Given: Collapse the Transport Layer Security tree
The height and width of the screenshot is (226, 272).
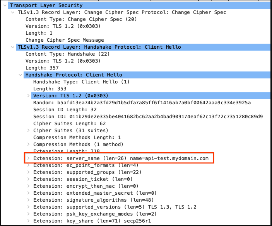Looking at the screenshot, I should [5, 5].
